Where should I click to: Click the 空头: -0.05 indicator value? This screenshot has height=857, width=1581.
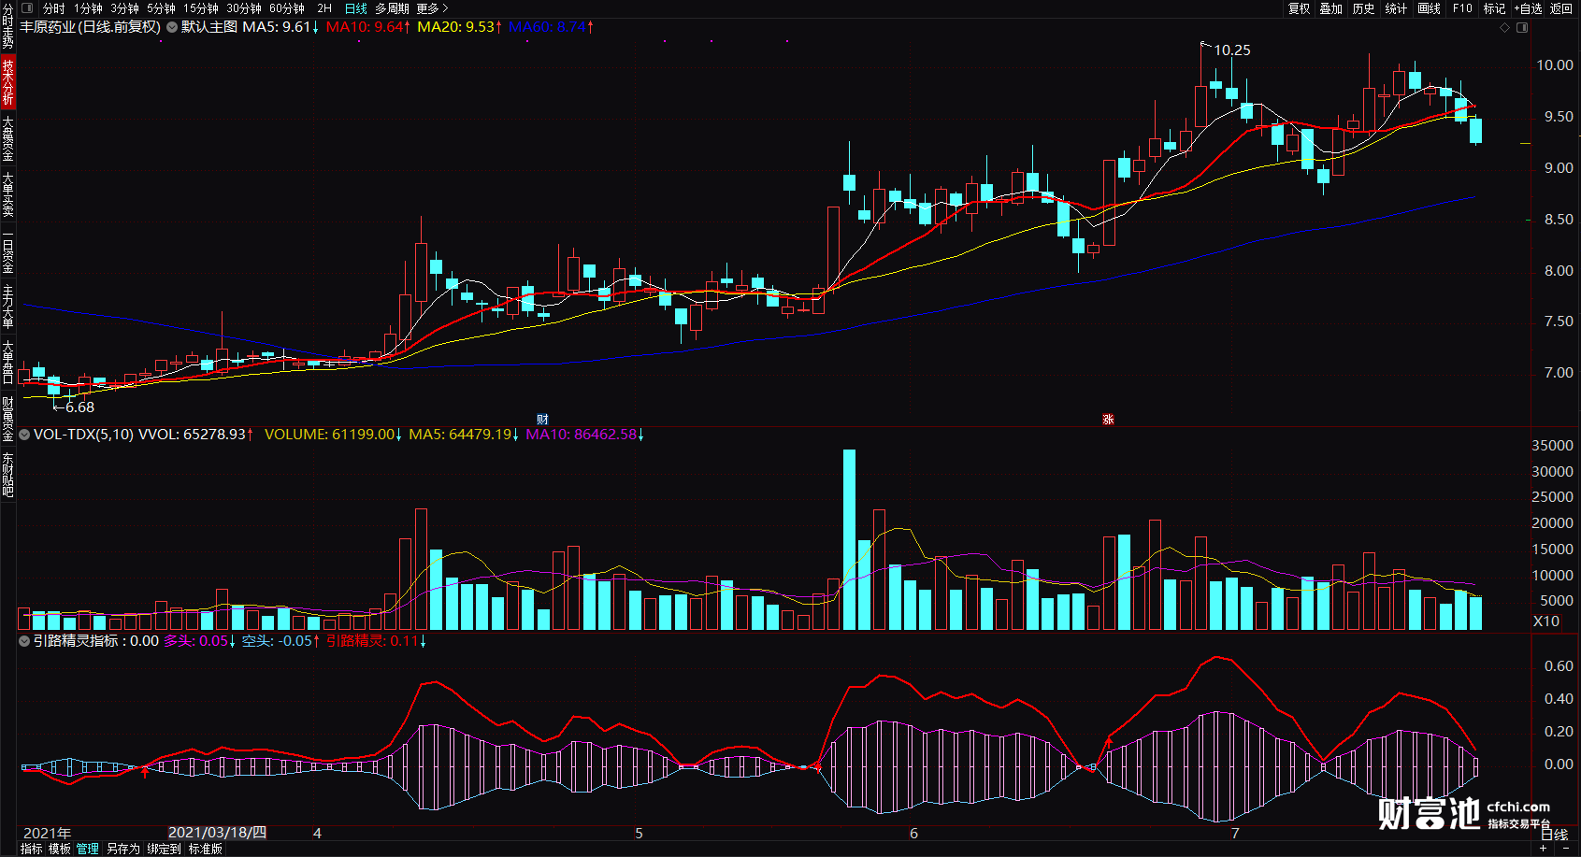click(x=280, y=641)
